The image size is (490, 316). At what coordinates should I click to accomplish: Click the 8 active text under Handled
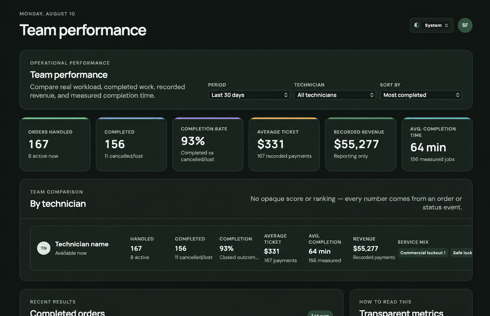[x=140, y=257]
